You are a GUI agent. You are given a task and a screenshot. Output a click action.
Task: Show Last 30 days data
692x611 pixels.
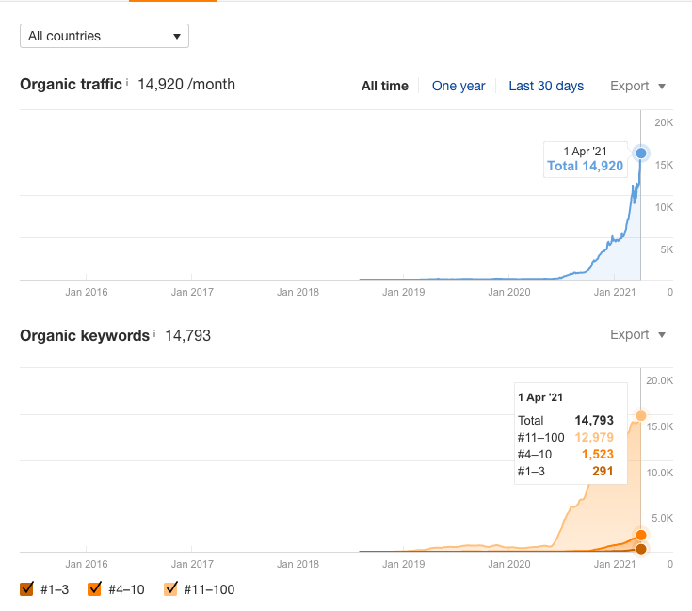coord(546,86)
